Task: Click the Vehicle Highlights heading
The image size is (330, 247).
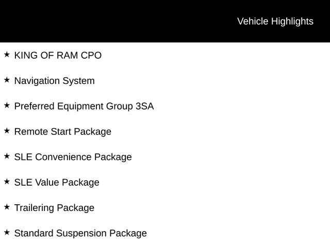Action: pos(275,21)
